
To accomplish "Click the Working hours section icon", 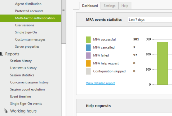I will click(x=6, y=111).
